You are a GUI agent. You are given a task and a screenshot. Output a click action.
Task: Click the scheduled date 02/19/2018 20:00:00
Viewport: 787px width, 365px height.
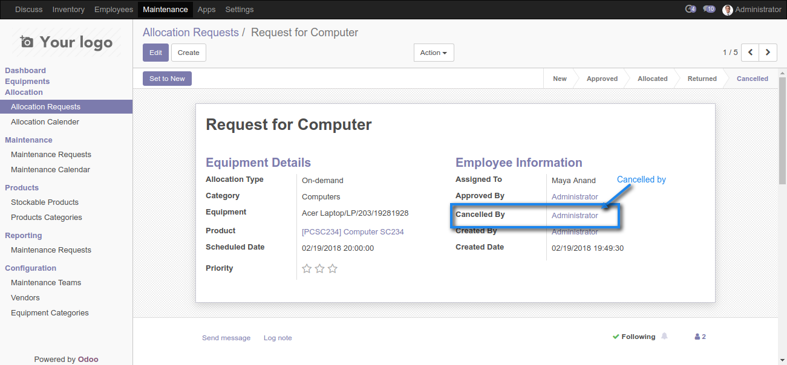click(x=338, y=248)
